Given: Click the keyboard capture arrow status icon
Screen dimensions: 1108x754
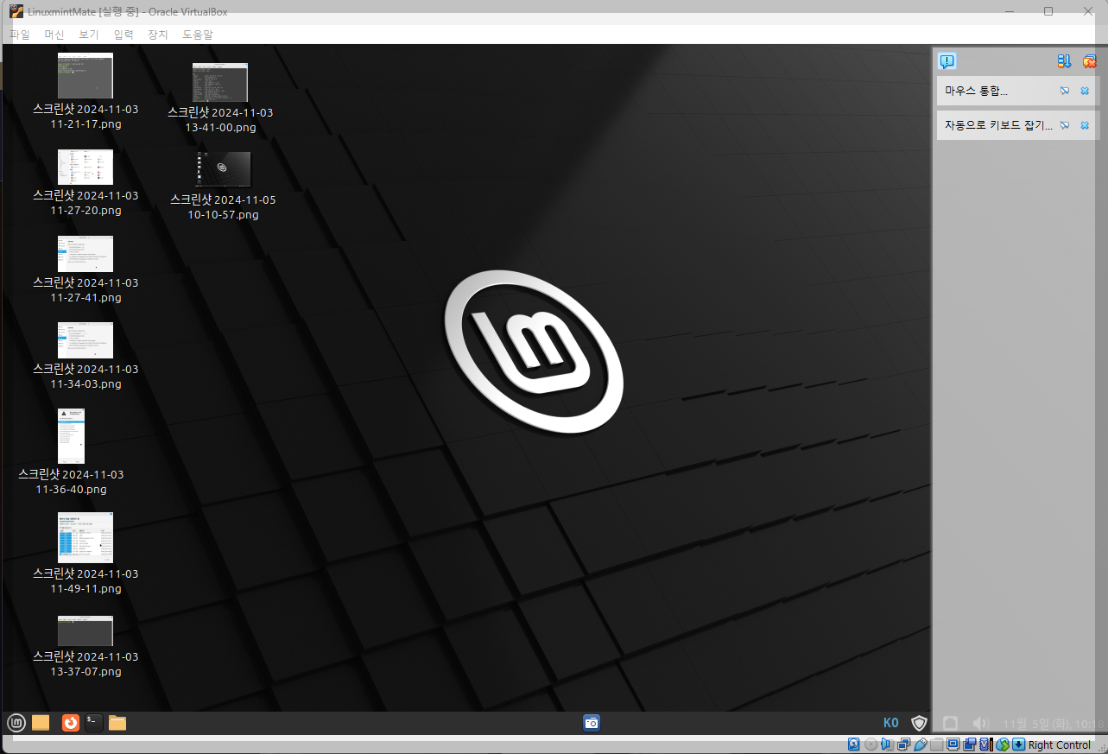Looking at the screenshot, I should [1018, 744].
